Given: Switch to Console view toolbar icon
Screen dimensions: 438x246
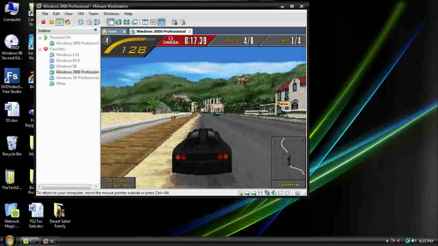Looking at the screenshot, I should pos(162,22).
